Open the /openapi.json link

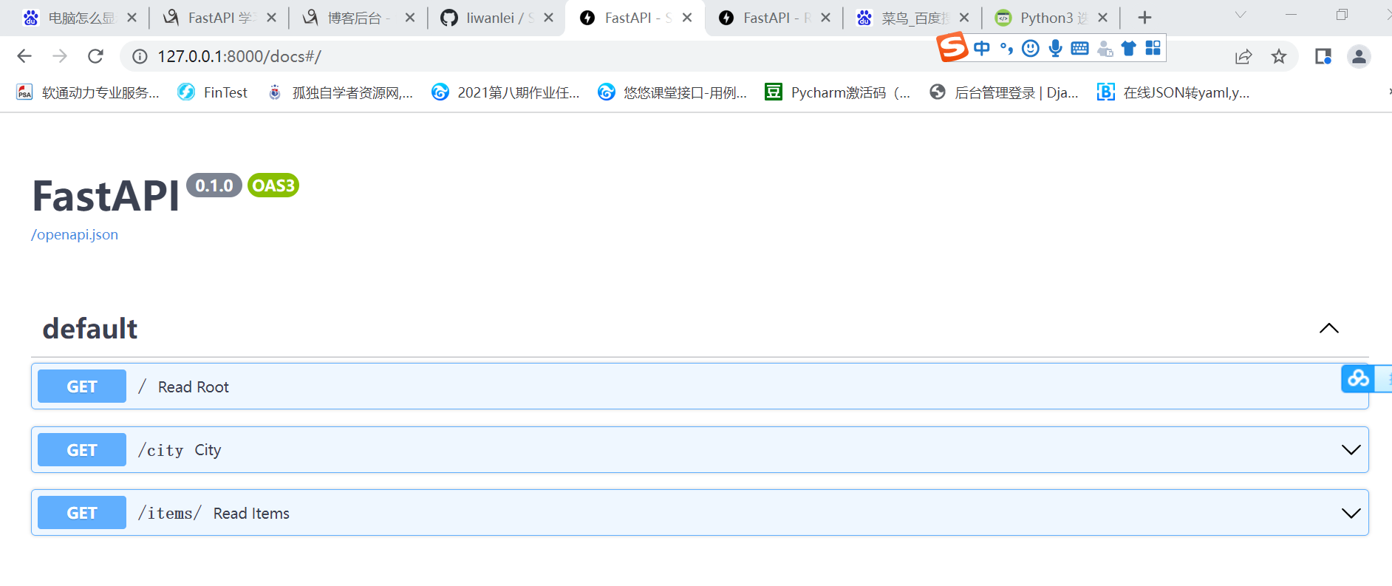tap(75, 234)
